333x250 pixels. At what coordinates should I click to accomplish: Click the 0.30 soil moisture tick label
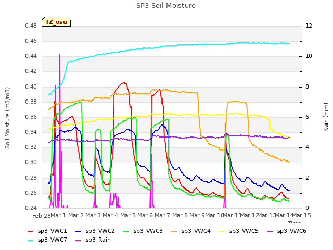coord(31,162)
